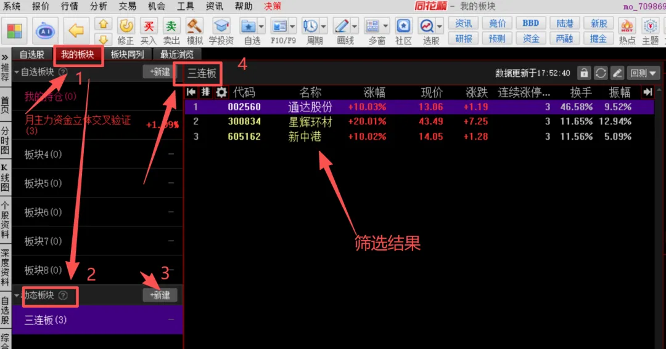
Task: Open the 决策 menu
Action: pyautogui.click(x=273, y=6)
